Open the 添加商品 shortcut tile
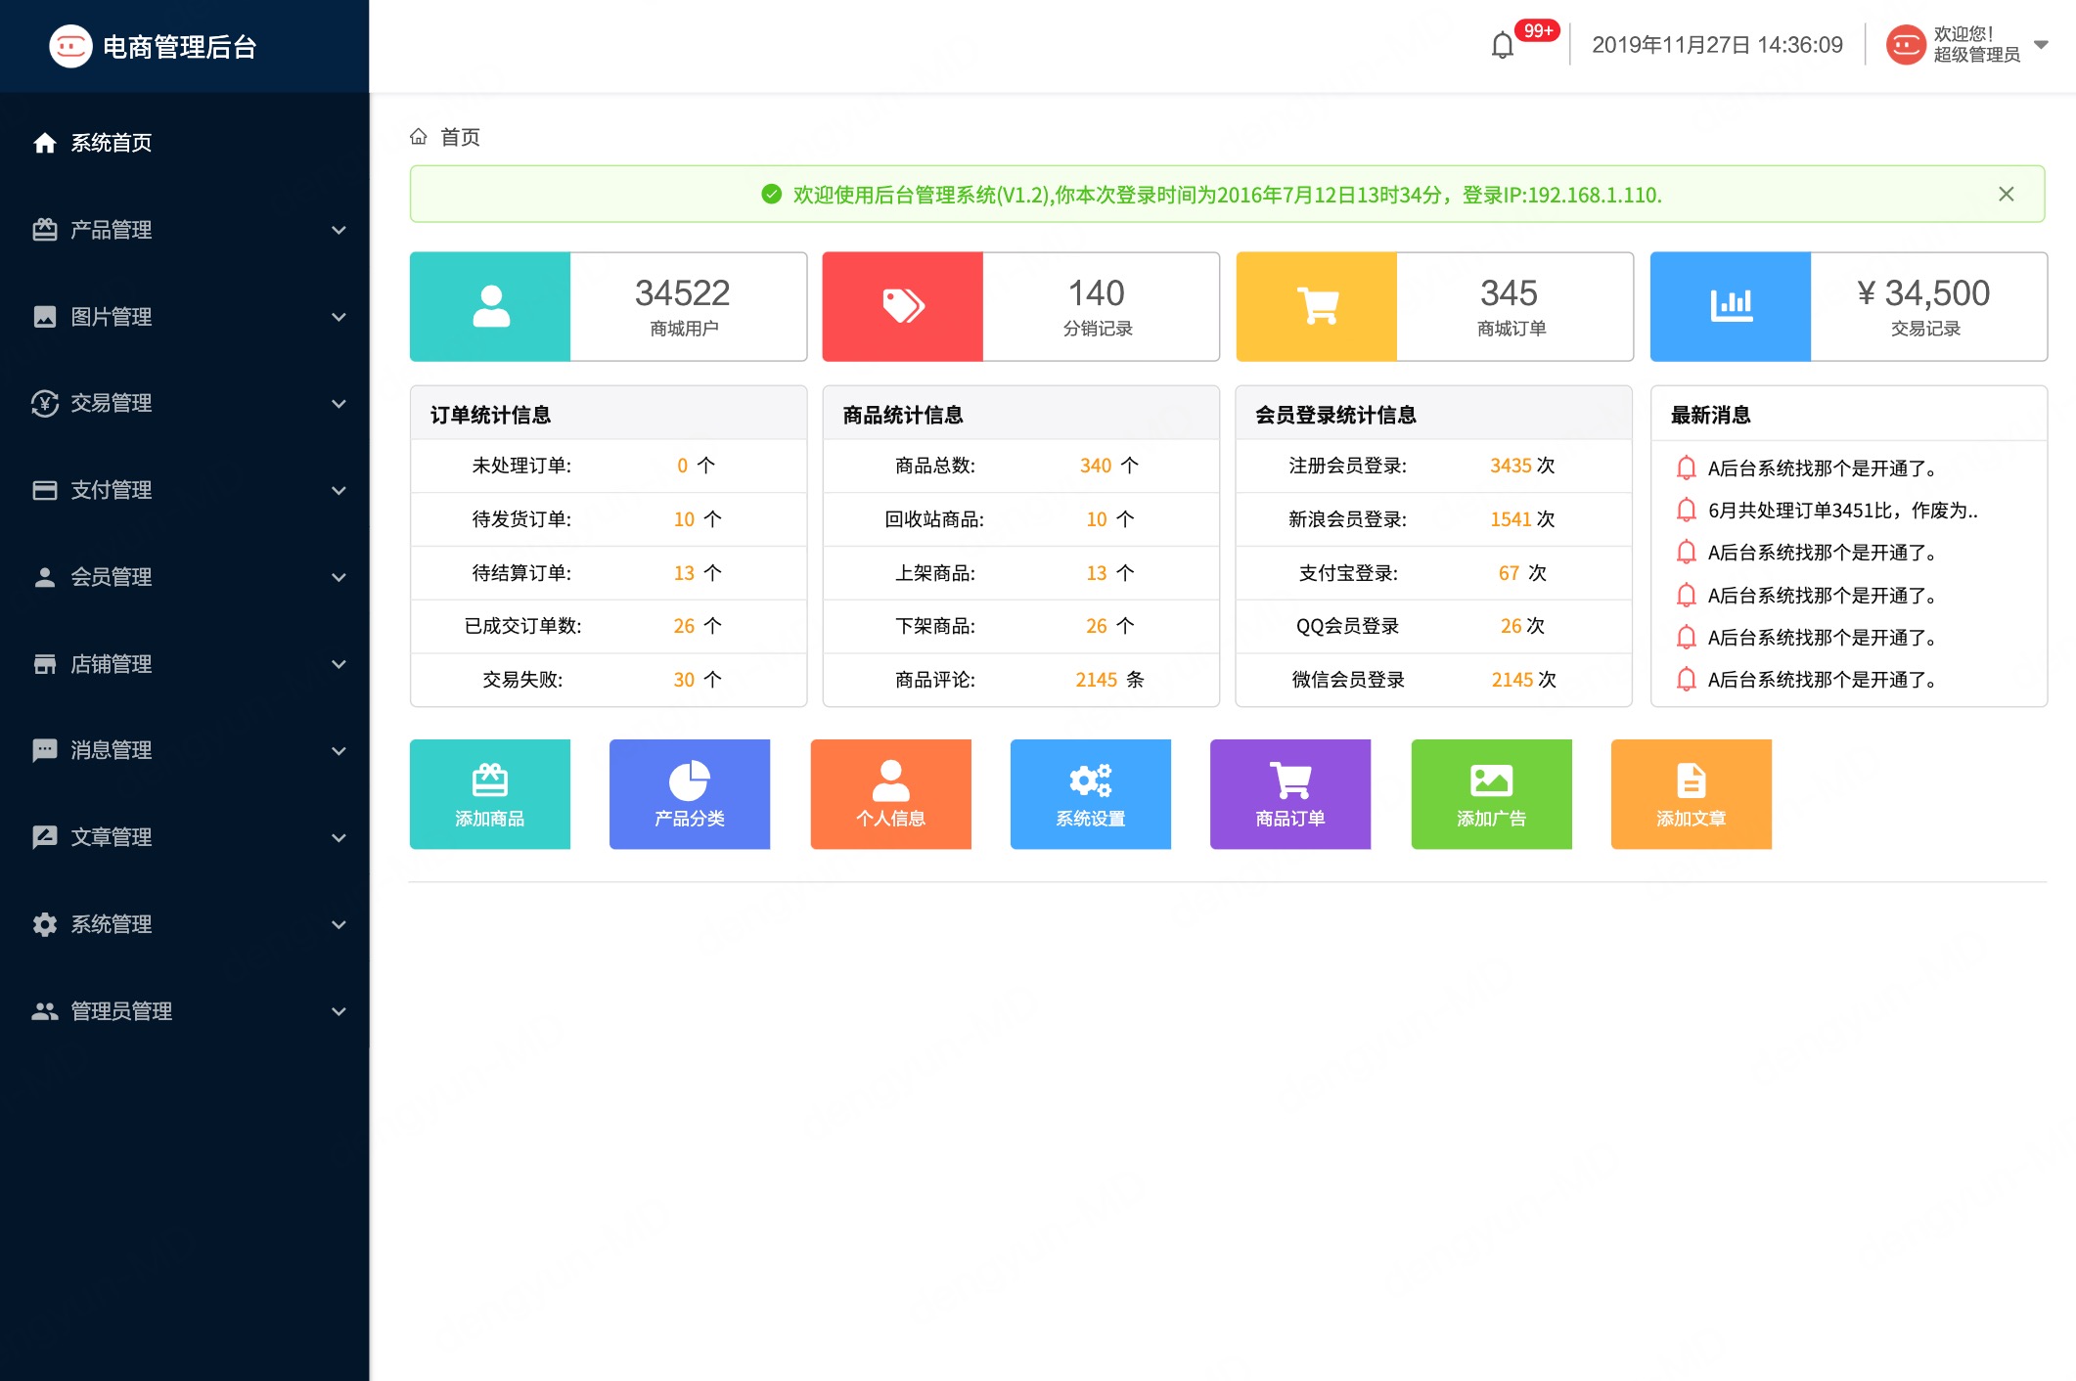Image resolution: width=2076 pixels, height=1381 pixels. pyautogui.click(x=489, y=793)
